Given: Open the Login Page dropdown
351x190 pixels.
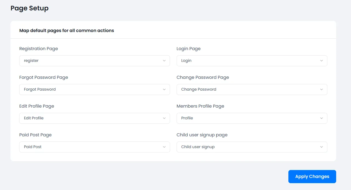Looking at the screenshot, I should pos(252,61).
